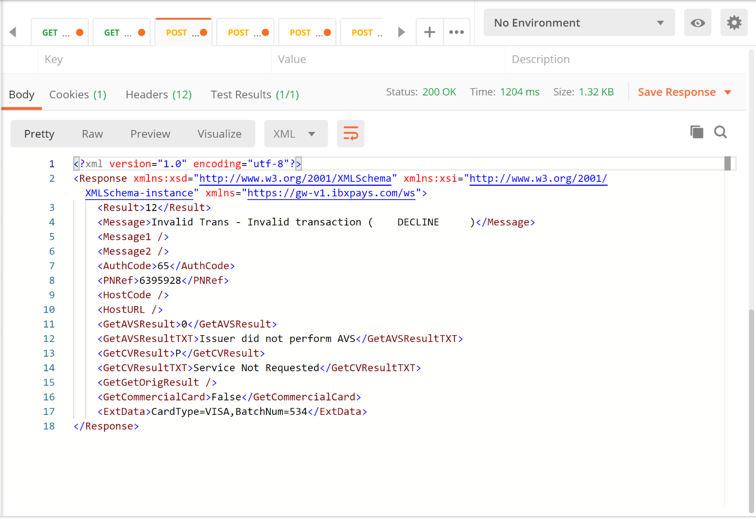Viewport: 756px width, 518px height.
Task: Copy response body to clipboard
Action: click(697, 132)
